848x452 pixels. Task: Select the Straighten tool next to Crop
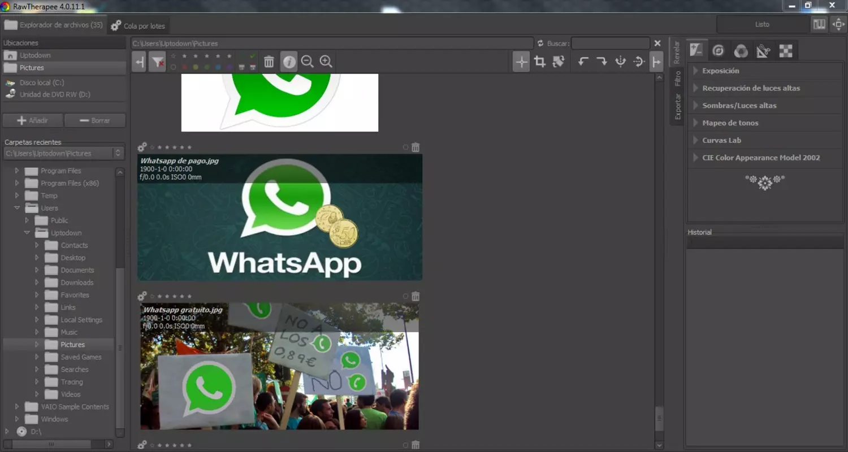(x=559, y=62)
